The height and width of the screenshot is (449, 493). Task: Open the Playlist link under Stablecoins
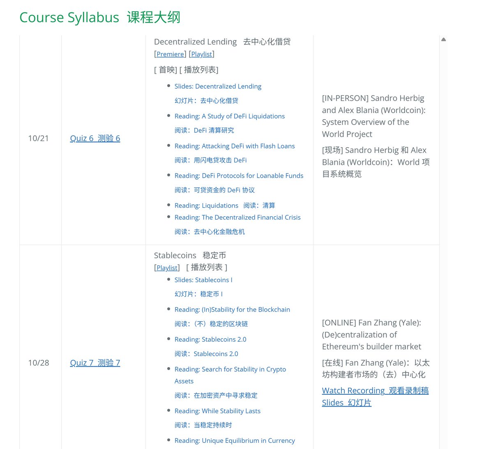coord(167,268)
